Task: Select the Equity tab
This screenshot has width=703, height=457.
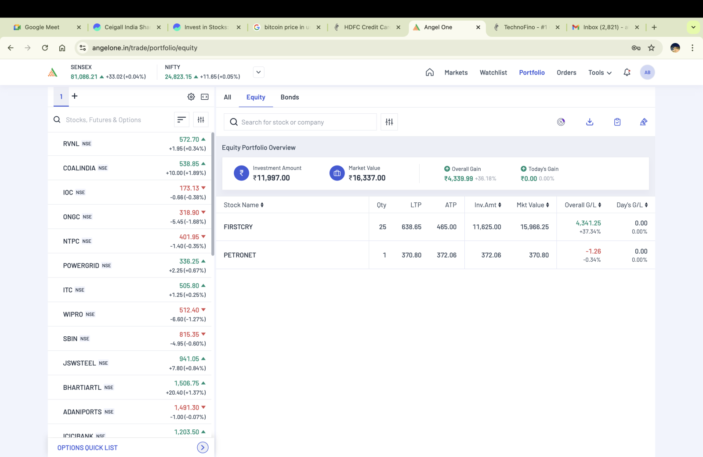Action: pos(256,97)
